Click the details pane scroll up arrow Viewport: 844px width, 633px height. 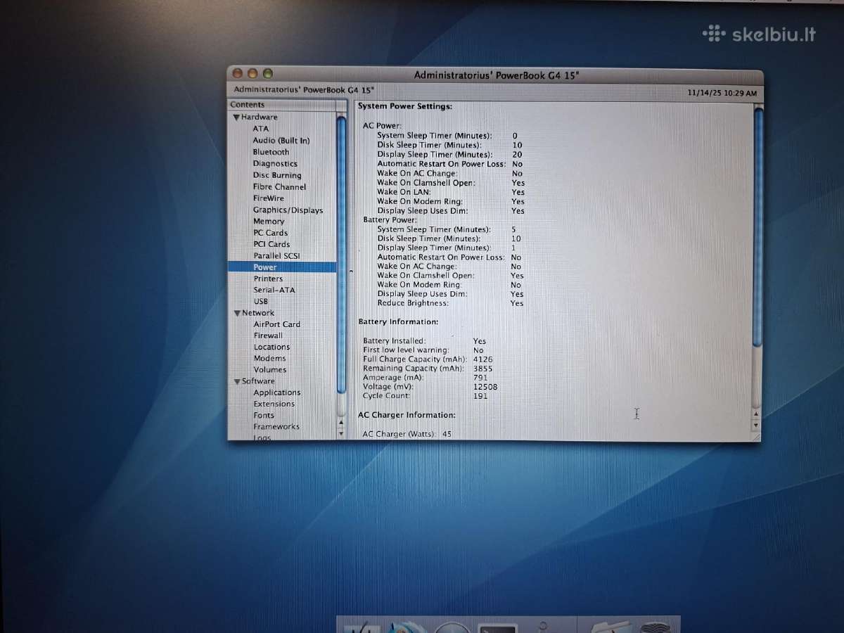pos(756,414)
